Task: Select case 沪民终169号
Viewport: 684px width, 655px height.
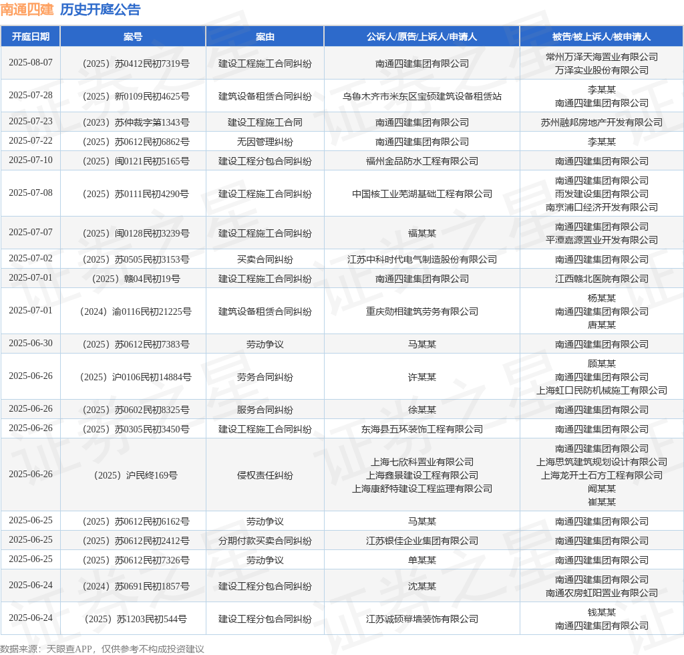Action: [x=136, y=475]
